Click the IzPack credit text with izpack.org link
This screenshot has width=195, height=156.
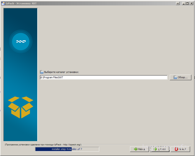tap(43, 145)
